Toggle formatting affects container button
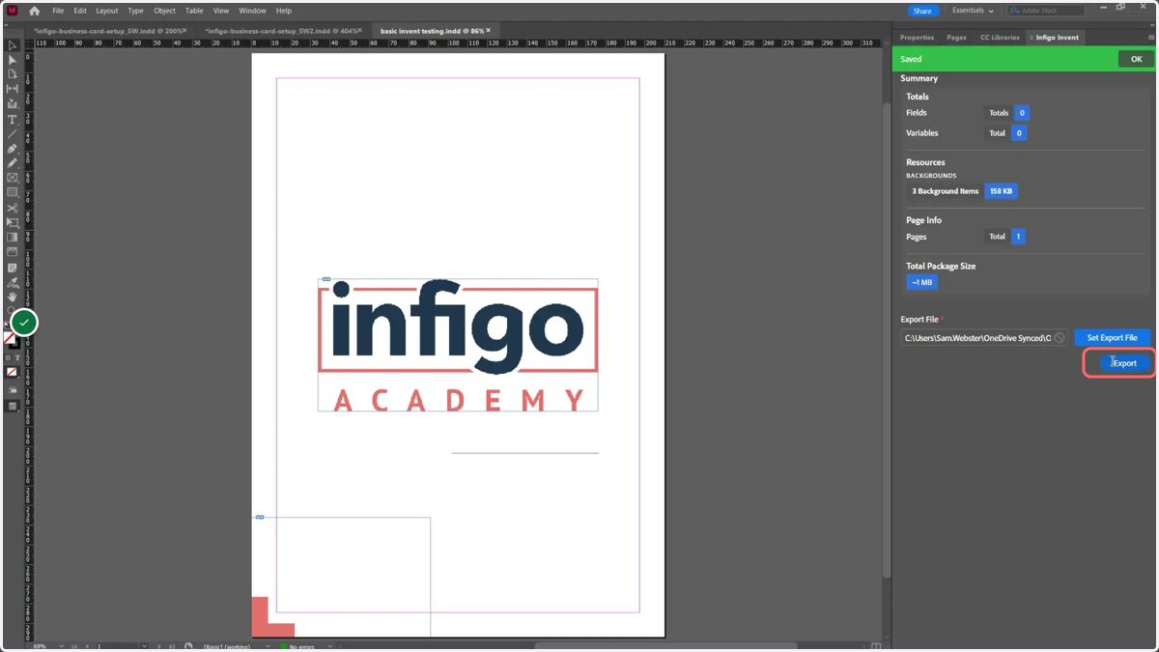Viewport: 1159px width, 652px height. 8,358
